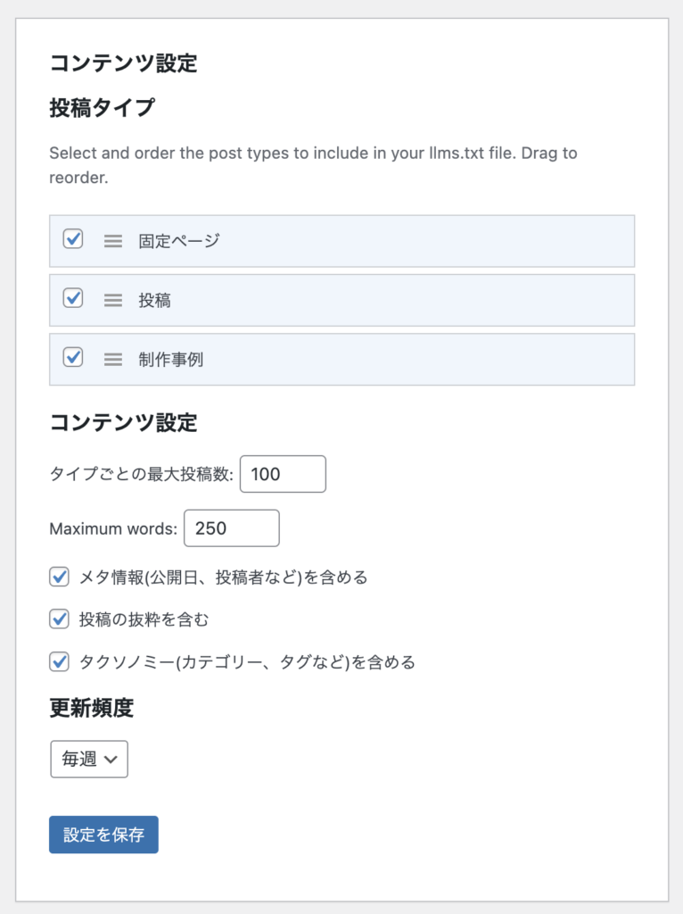The image size is (683, 914).
Task: Click the タイプごとの最大投稿数 field with 100
Action: (x=283, y=474)
